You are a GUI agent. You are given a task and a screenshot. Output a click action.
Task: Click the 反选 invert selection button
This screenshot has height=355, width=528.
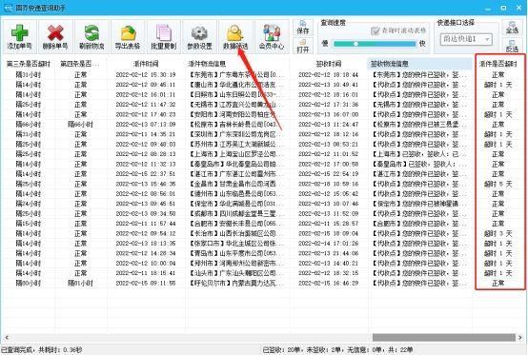512,46
